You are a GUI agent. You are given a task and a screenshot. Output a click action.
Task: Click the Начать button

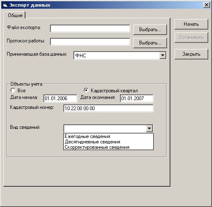(191, 24)
